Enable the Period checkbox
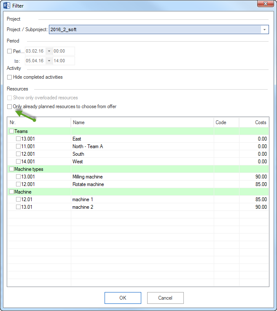The height and width of the screenshot is (311, 277). coord(9,51)
